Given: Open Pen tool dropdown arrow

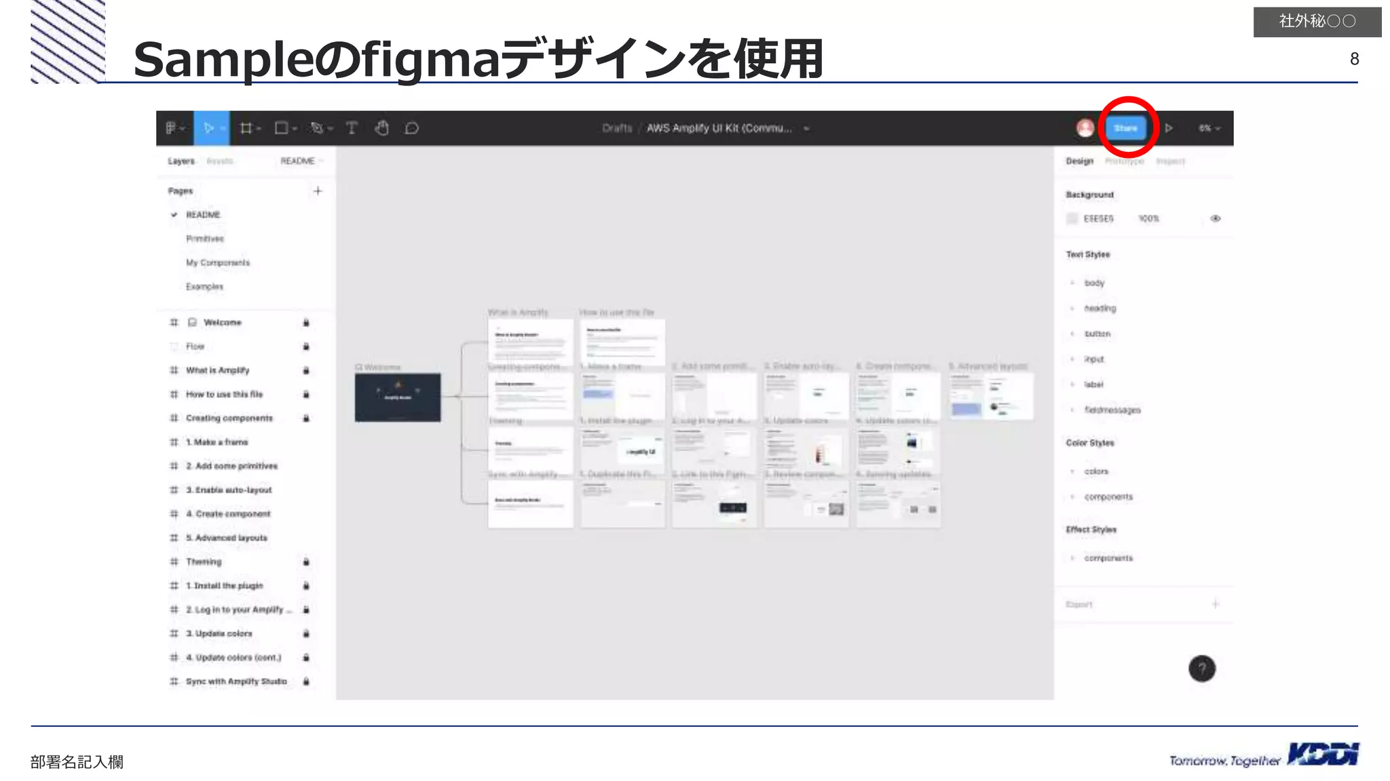Looking at the screenshot, I should point(330,129).
